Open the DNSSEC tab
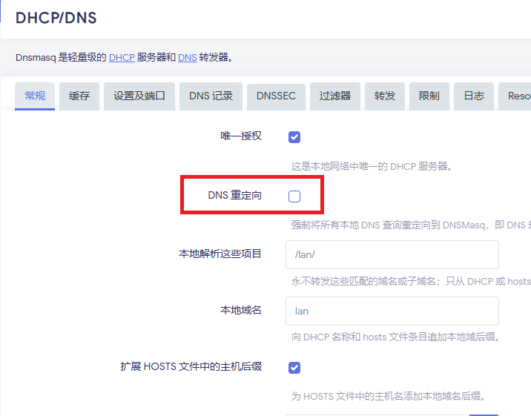The height and width of the screenshot is (416, 531). [275, 96]
